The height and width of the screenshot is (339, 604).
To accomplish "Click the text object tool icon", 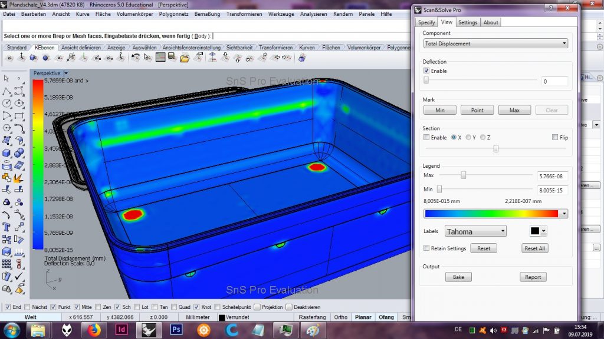I will pyautogui.click(x=7, y=227).
